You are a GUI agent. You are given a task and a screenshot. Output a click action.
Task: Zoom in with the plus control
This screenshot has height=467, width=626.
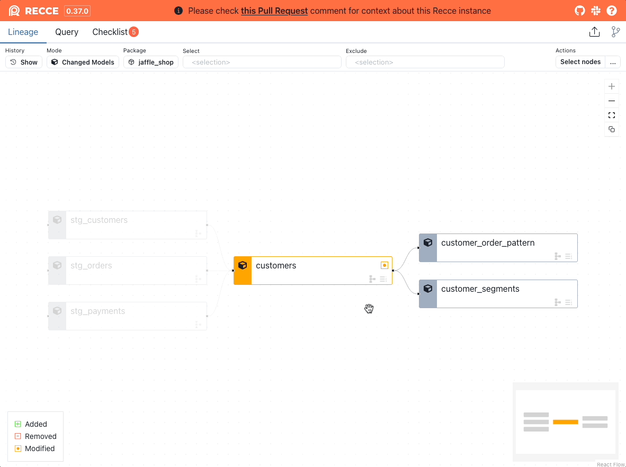tap(612, 86)
